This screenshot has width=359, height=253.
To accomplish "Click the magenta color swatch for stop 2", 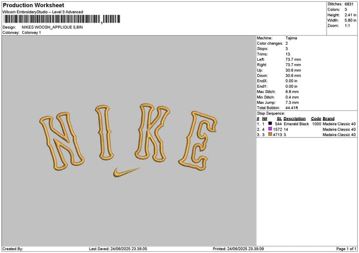I will tap(270, 129).
